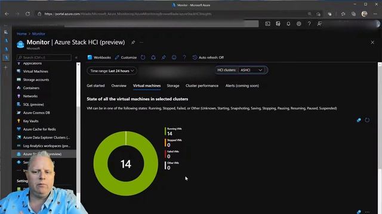Open the Workbooks gallery
Viewport: 382px width, 214px height.
point(99,58)
